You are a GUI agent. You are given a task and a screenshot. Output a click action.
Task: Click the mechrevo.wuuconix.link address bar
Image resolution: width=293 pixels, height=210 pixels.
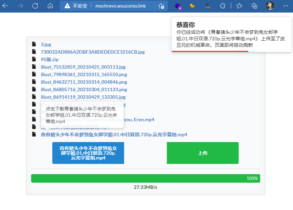pyautogui.click(x=123, y=6)
